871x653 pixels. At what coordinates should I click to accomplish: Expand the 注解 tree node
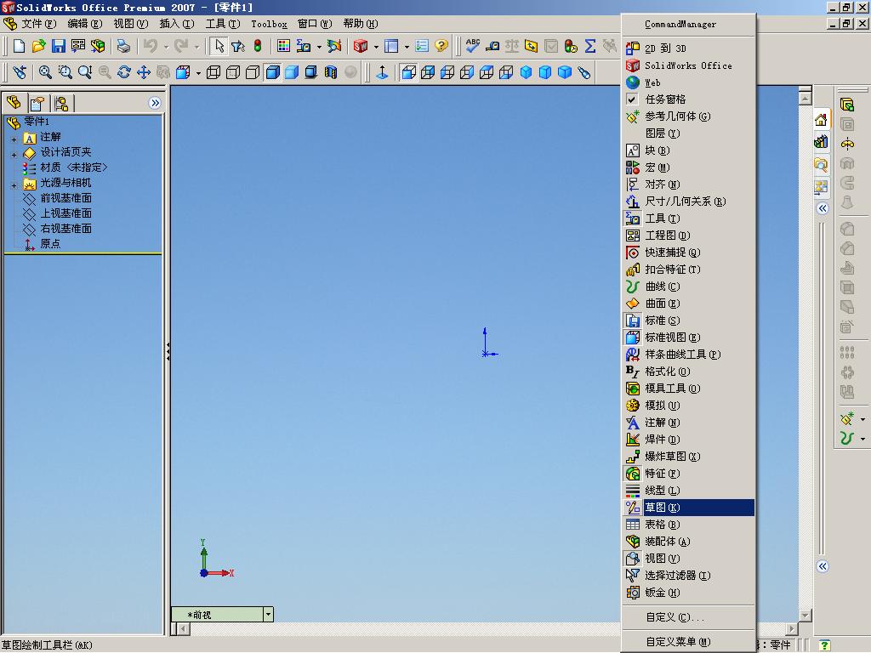coord(14,139)
